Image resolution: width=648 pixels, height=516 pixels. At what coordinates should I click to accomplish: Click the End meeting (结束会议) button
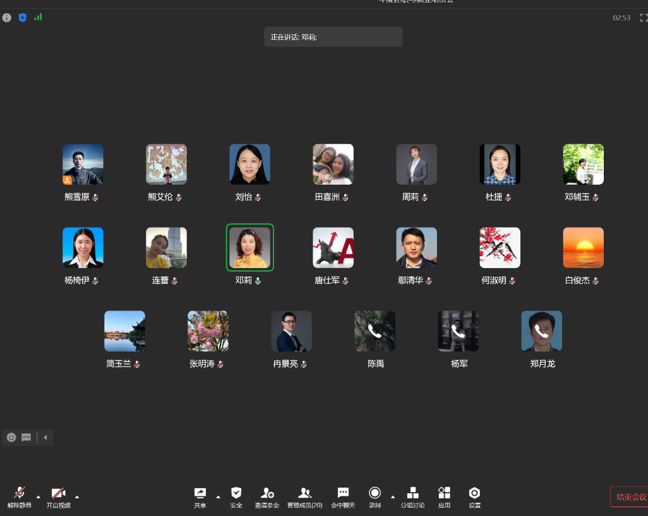coord(630,496)
